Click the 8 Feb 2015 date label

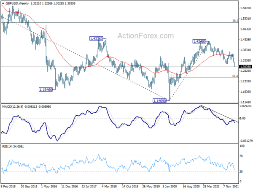[x=9, y=186]
